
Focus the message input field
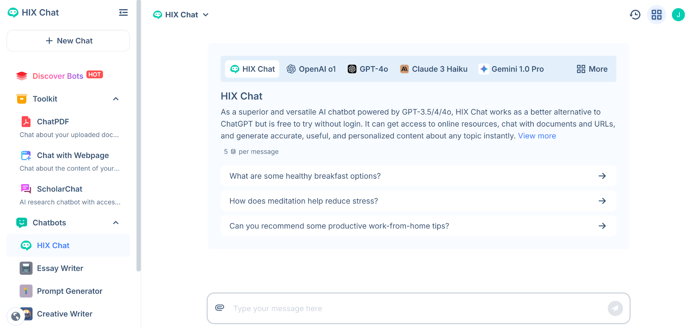pos(419,308)
